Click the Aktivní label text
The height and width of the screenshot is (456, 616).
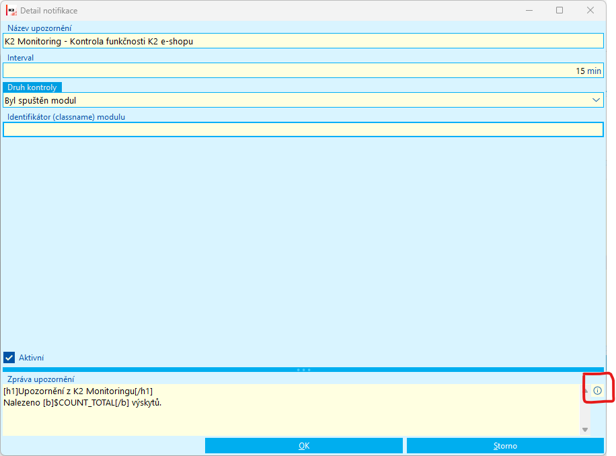pyautogui.click(x=32, y=358)
